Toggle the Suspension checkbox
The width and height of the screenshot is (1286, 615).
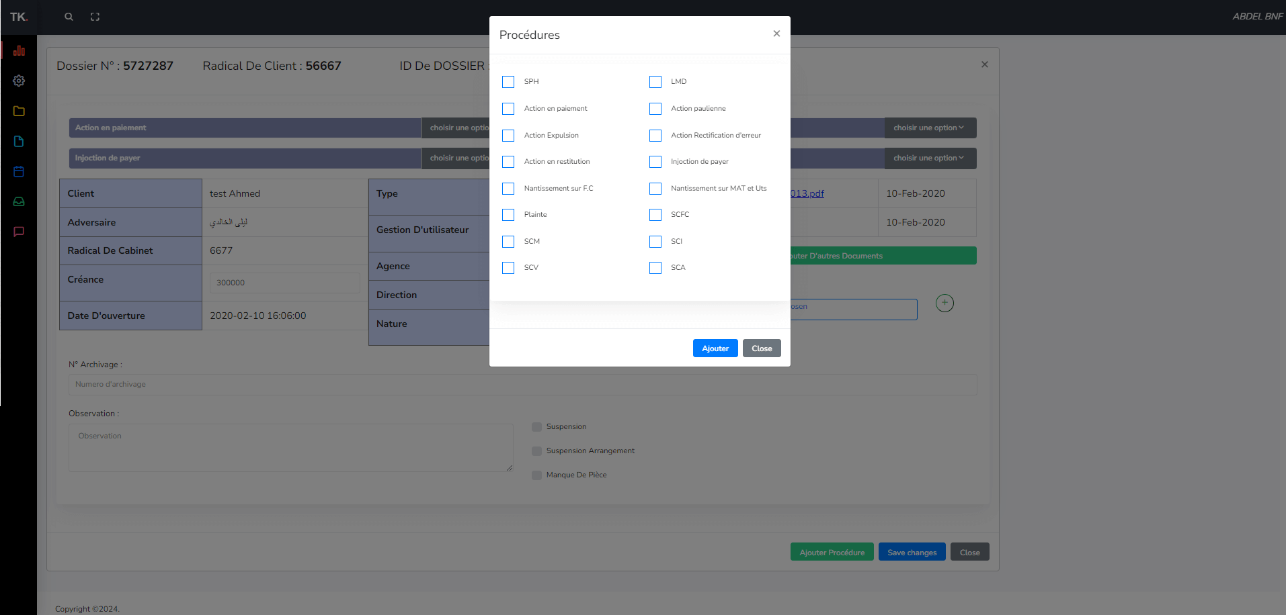click(536, 427)
